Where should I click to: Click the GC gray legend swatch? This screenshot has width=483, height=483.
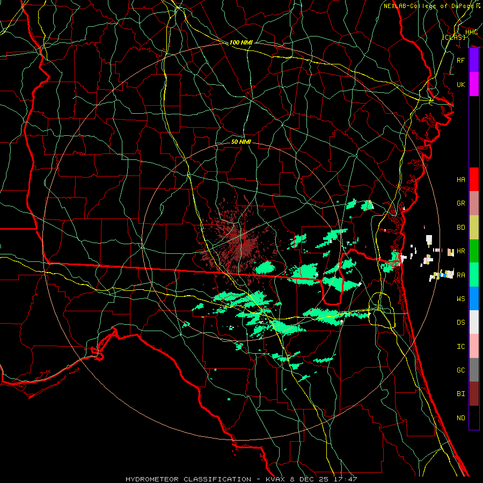pos(474,370)
